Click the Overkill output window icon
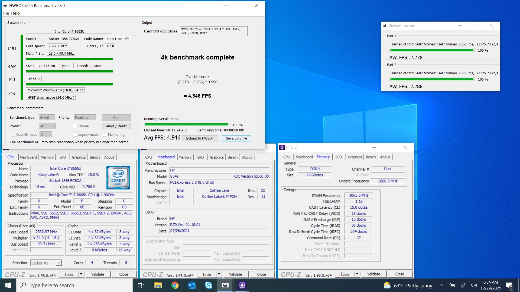This screenshot has width=520, height=292. click(385, 26)
